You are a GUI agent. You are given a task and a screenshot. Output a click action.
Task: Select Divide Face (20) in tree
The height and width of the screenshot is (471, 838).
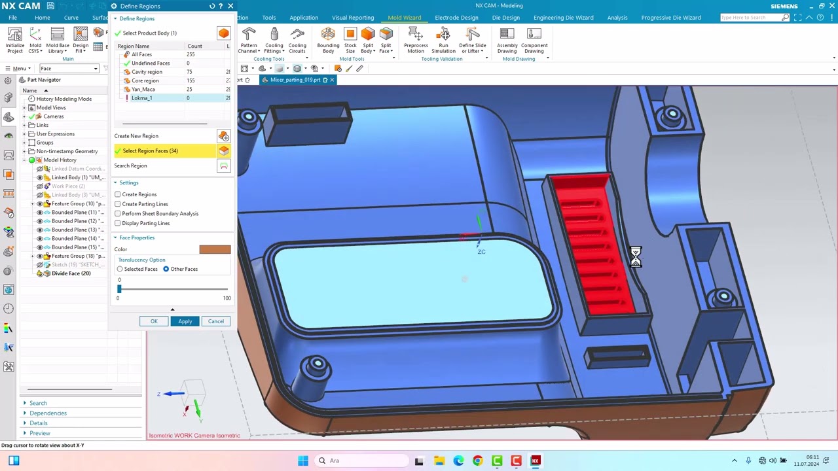point(71,273)
